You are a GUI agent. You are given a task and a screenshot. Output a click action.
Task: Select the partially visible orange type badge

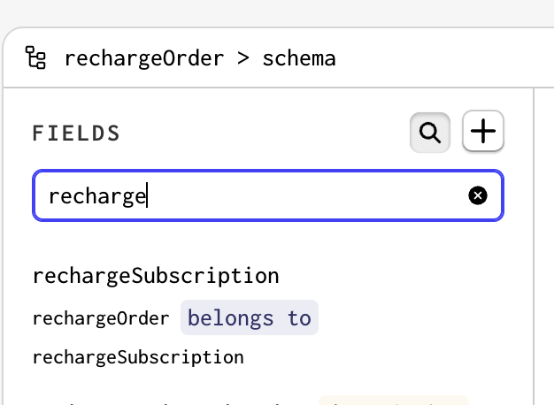click(394, 401)
